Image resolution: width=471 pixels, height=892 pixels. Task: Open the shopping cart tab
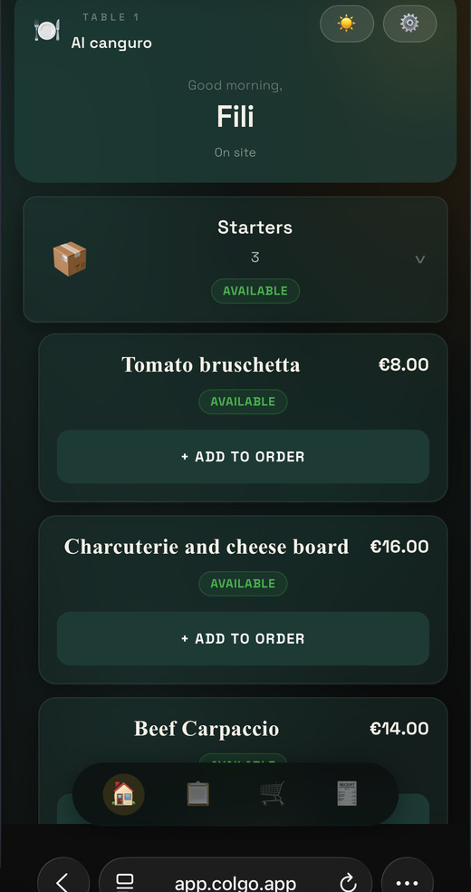(272, 793)
